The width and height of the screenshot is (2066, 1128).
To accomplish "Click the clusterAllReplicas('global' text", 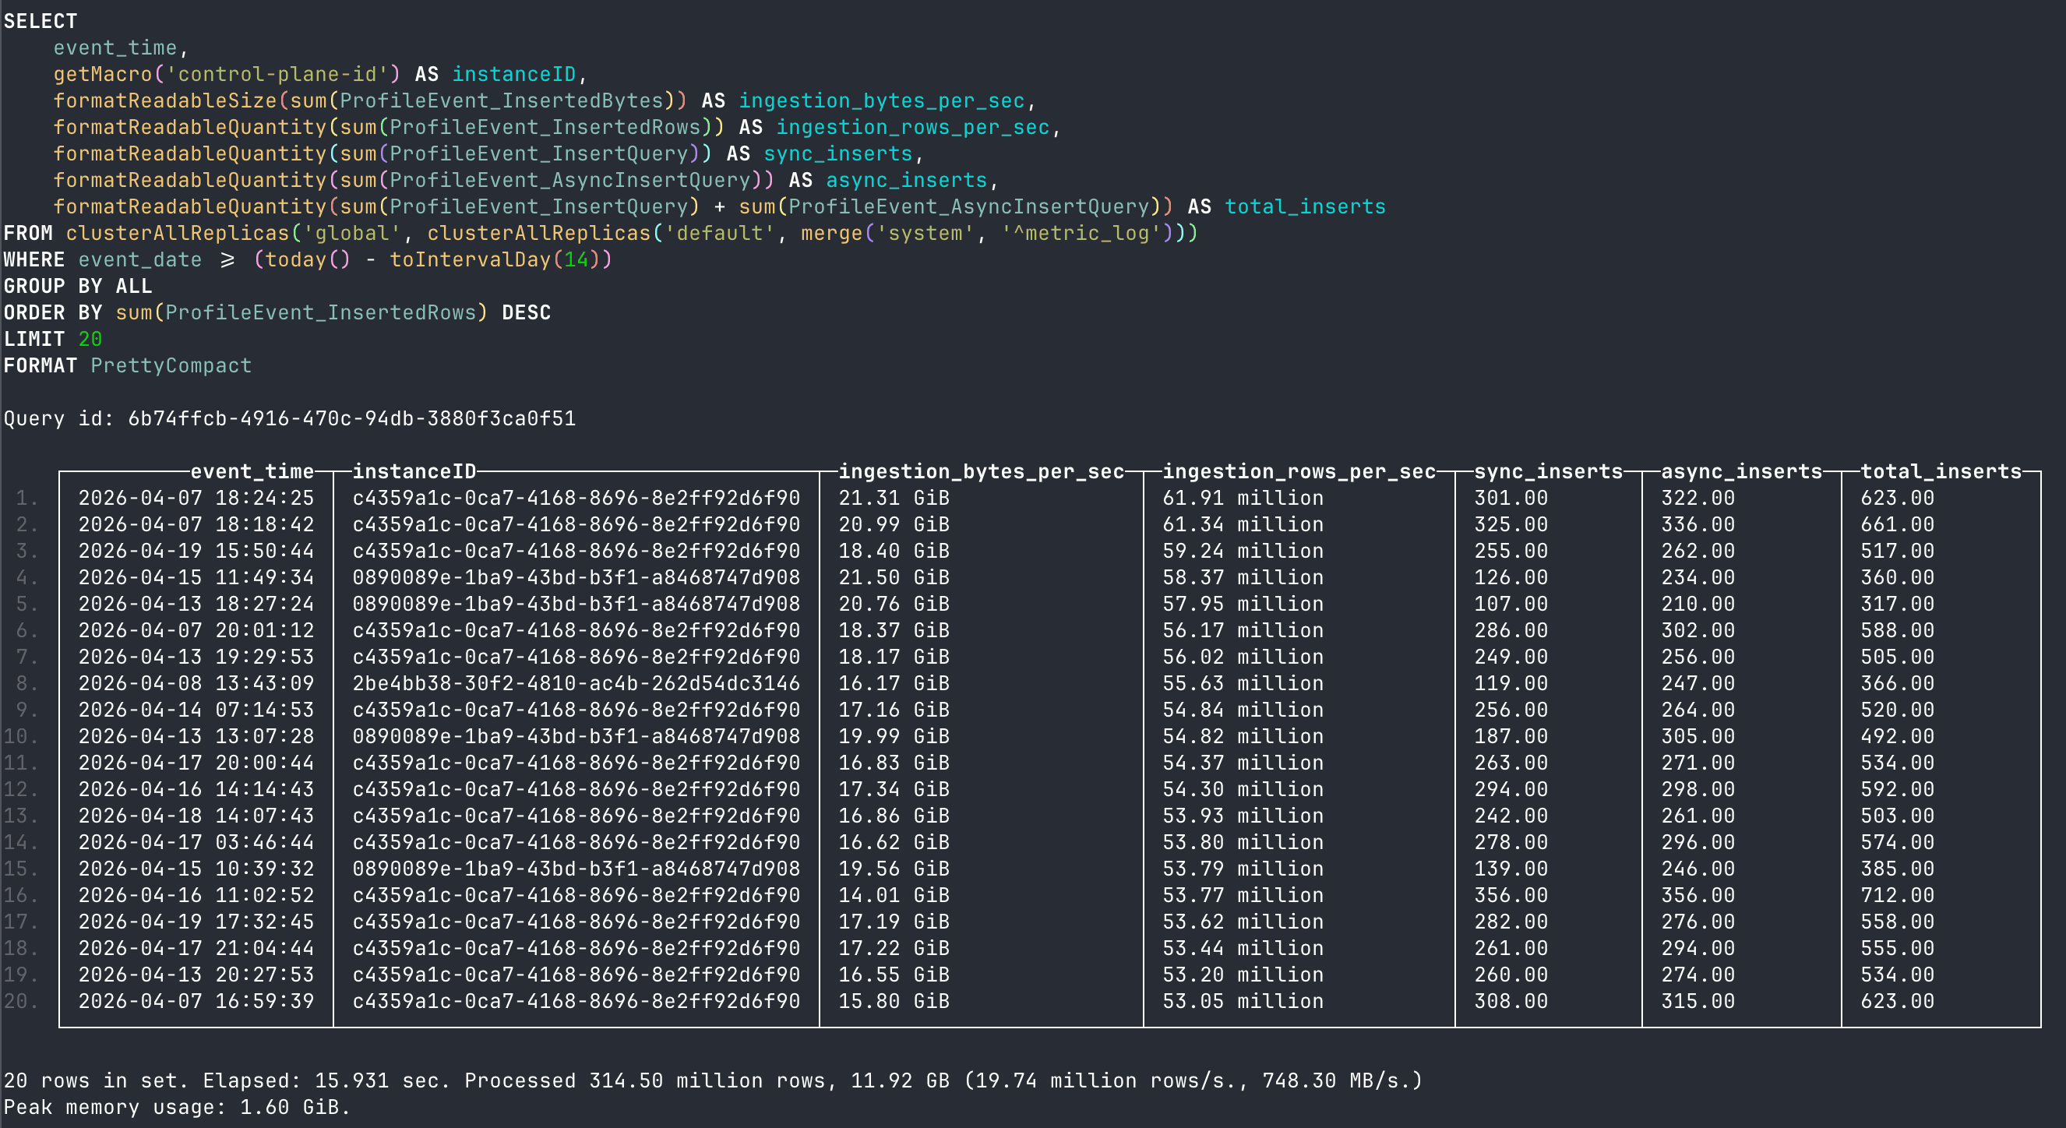I will click(x=233, y=232).
